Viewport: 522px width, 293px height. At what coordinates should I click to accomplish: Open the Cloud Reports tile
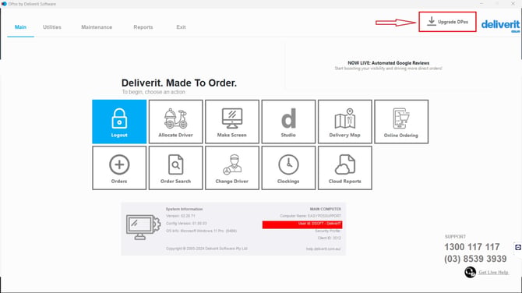point(345,168)
